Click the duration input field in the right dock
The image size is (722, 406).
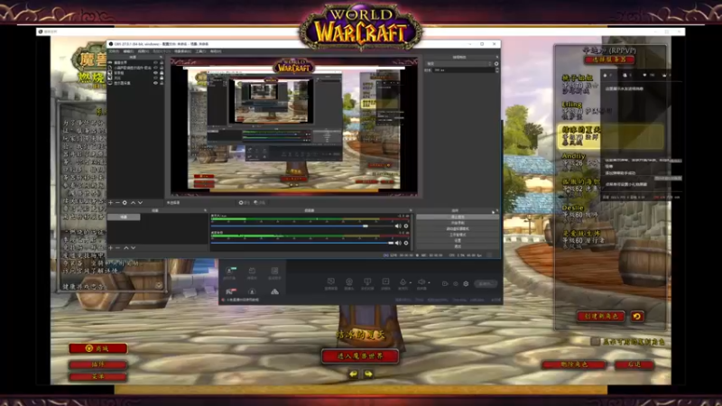[463, 70]
